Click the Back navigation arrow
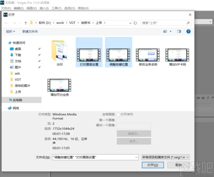 (6, 23)
